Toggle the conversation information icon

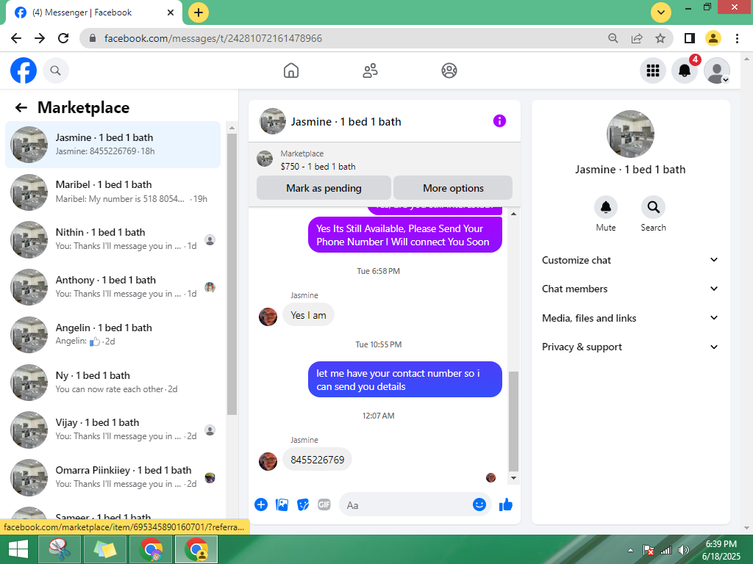click(x=499, y=121)
